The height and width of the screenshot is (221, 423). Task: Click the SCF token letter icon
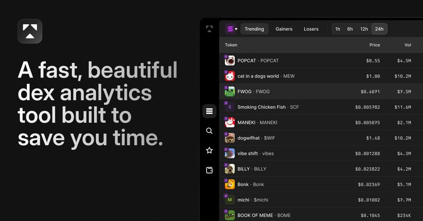pyautogui.click(x=229, y=107)
